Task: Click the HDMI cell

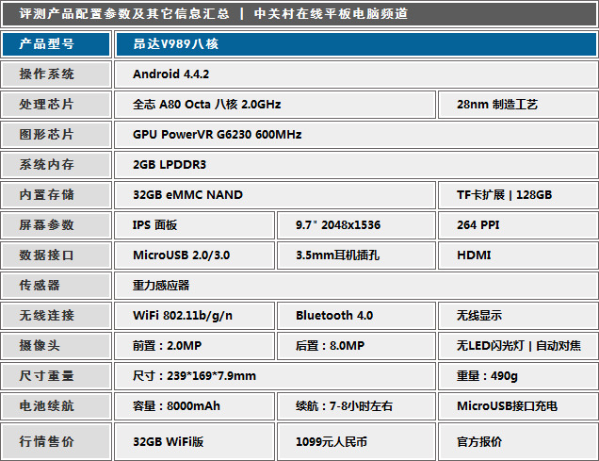Action: pyautogui.click(x=518, y=255)
